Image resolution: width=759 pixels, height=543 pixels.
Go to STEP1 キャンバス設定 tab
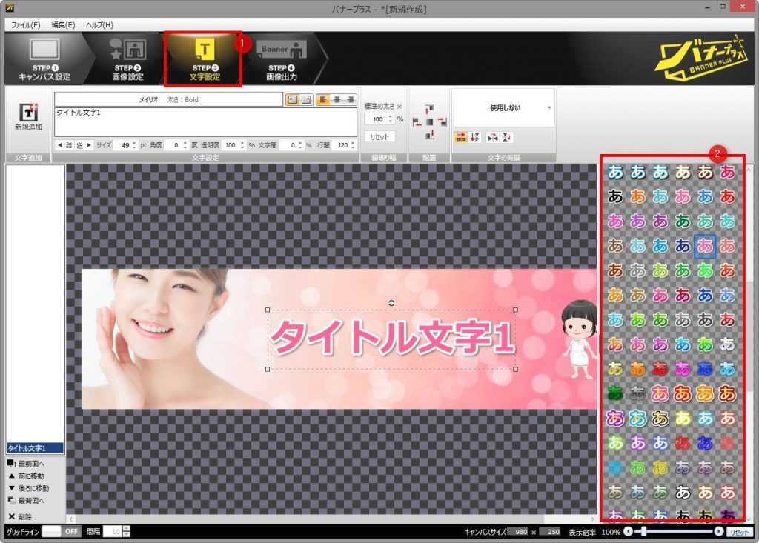click(x=44, y=59)
